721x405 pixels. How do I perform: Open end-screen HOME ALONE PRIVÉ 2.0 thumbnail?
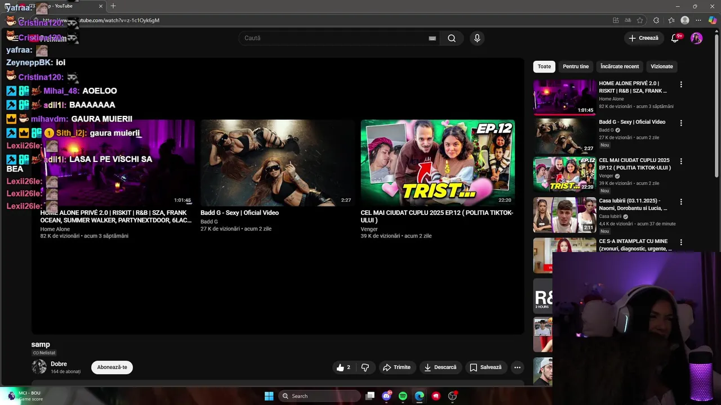click(117, 163)
